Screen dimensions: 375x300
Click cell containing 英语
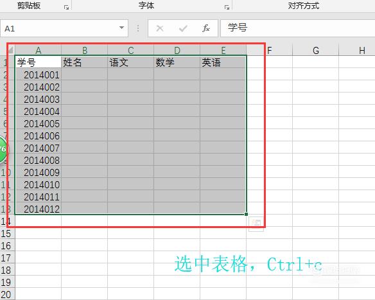pyautogui.click(x=223, y=62)
